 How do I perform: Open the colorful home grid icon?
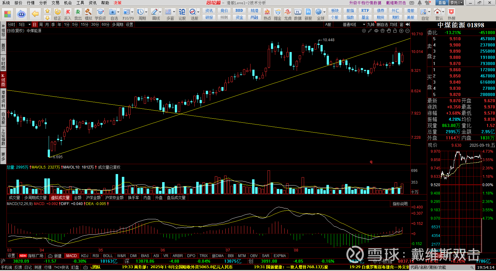pos(7,14)
